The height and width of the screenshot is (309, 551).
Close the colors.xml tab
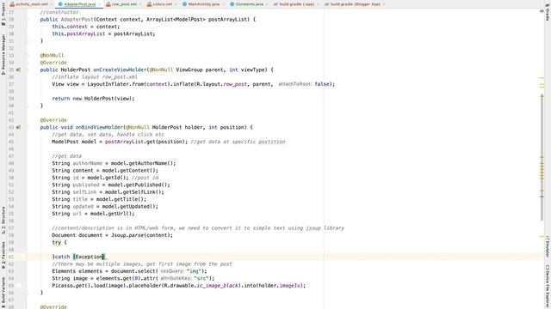(176, 4)
